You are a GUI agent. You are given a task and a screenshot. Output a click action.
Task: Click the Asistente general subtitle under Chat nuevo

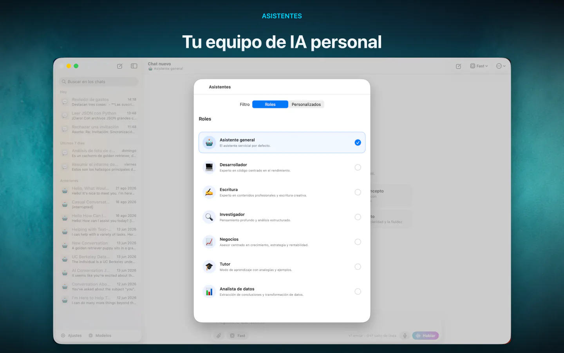coord(166,69)
